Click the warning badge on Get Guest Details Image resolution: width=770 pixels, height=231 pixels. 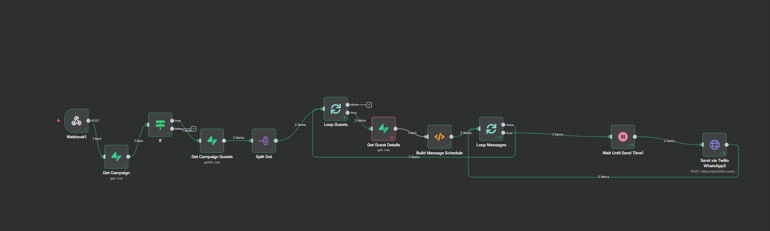(392, 137)
